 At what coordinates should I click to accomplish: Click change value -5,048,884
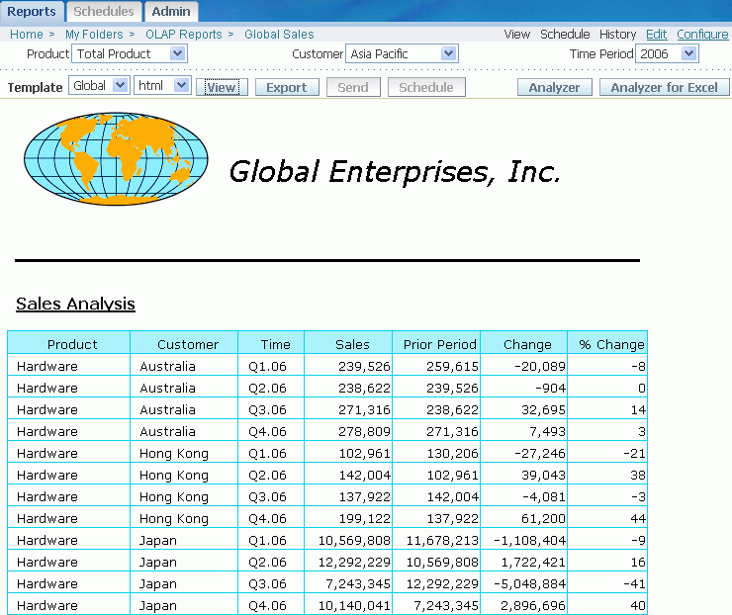click(530, 583)
